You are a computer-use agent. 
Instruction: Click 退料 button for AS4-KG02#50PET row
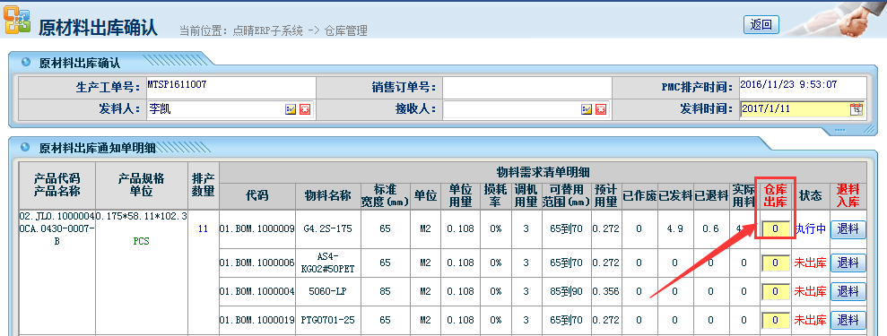tap(848, 263)
